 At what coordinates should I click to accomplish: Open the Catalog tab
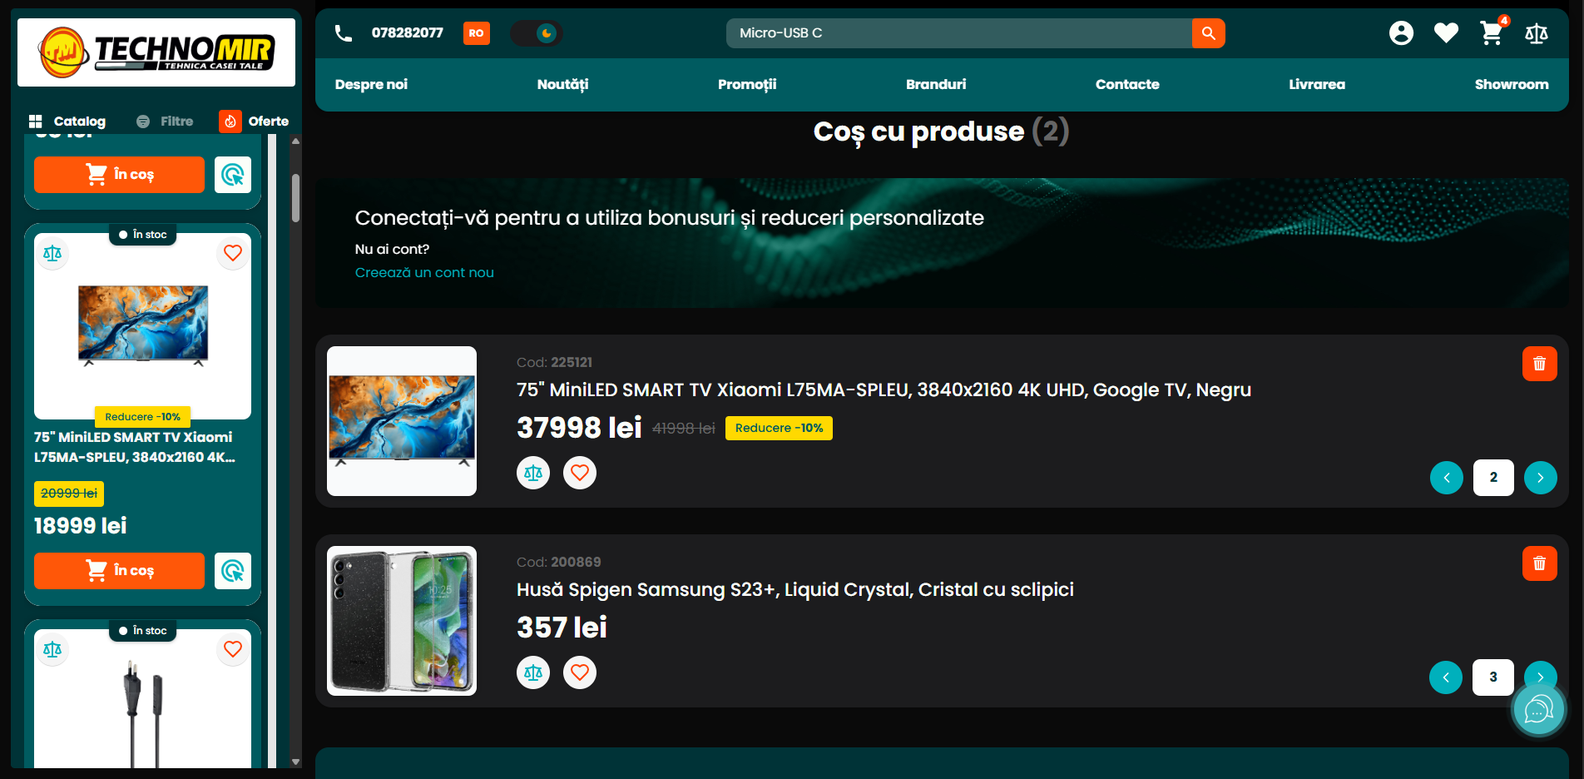coord(67,122)
